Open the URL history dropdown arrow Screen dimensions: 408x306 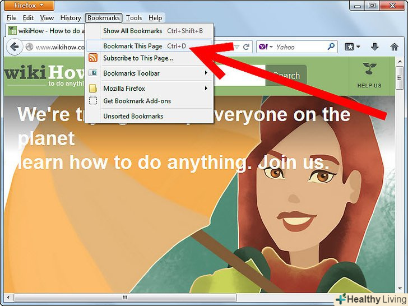[x=237, y=47]
